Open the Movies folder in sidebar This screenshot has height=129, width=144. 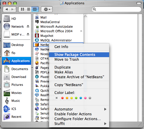click(12, 93)
